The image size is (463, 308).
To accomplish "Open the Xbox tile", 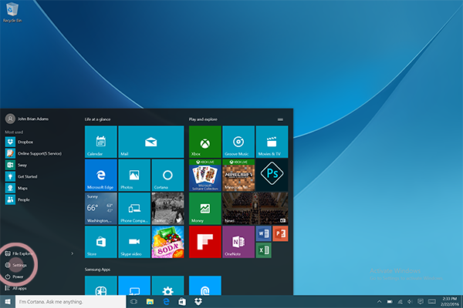I will click(205, 142).
